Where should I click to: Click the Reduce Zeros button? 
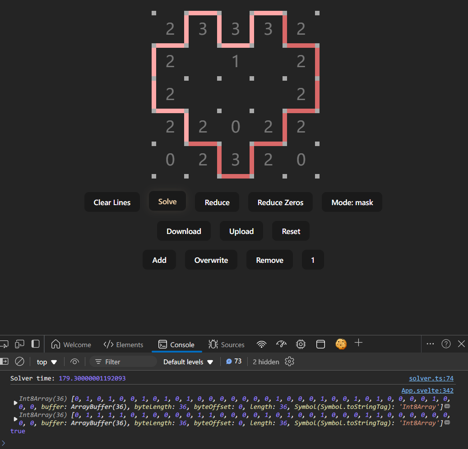[280, 202]
